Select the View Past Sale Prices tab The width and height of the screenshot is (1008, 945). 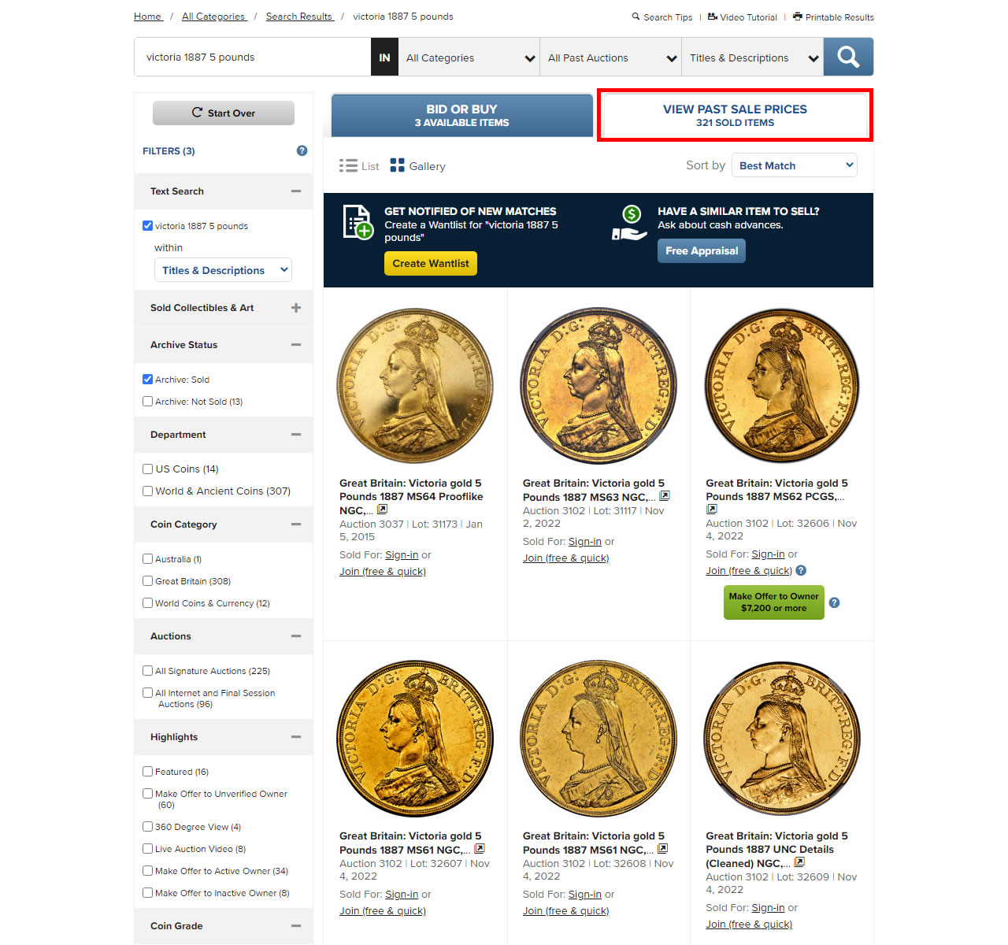735,115
